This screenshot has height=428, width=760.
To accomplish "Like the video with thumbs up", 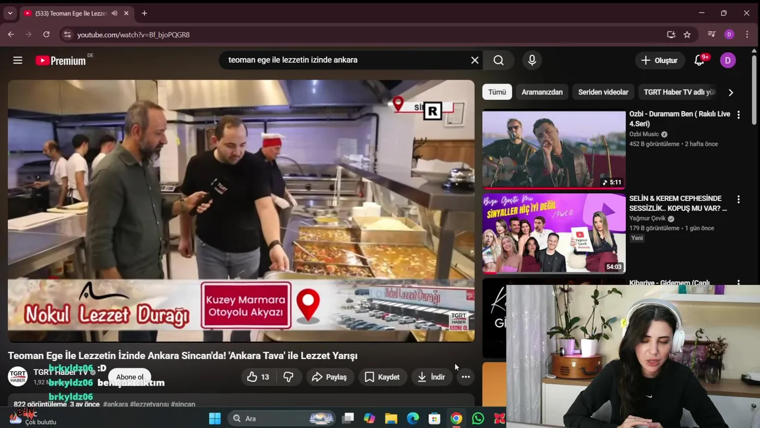I will [258, 377].
